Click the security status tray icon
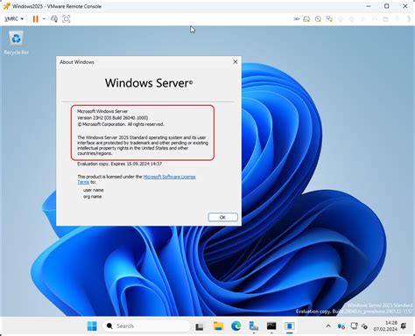 click(x=341, y=326)
